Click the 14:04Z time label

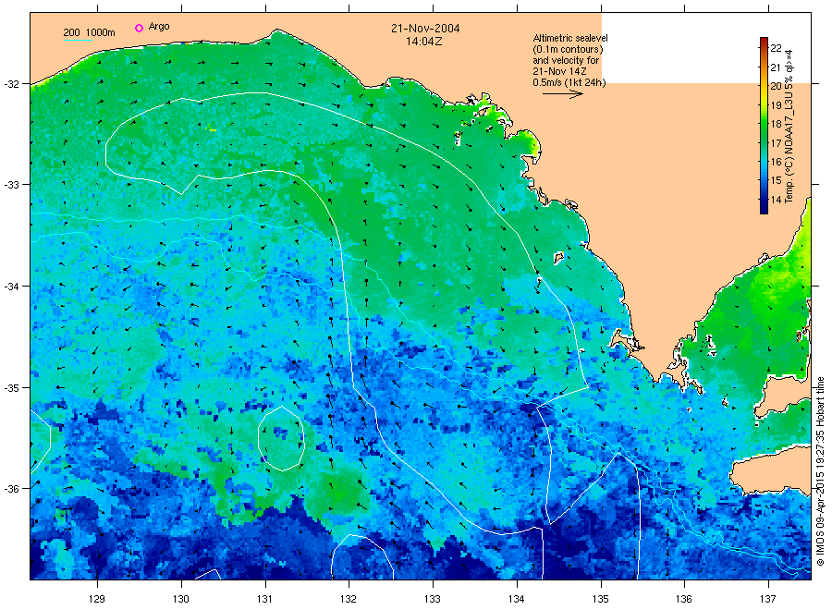point(424,42)
